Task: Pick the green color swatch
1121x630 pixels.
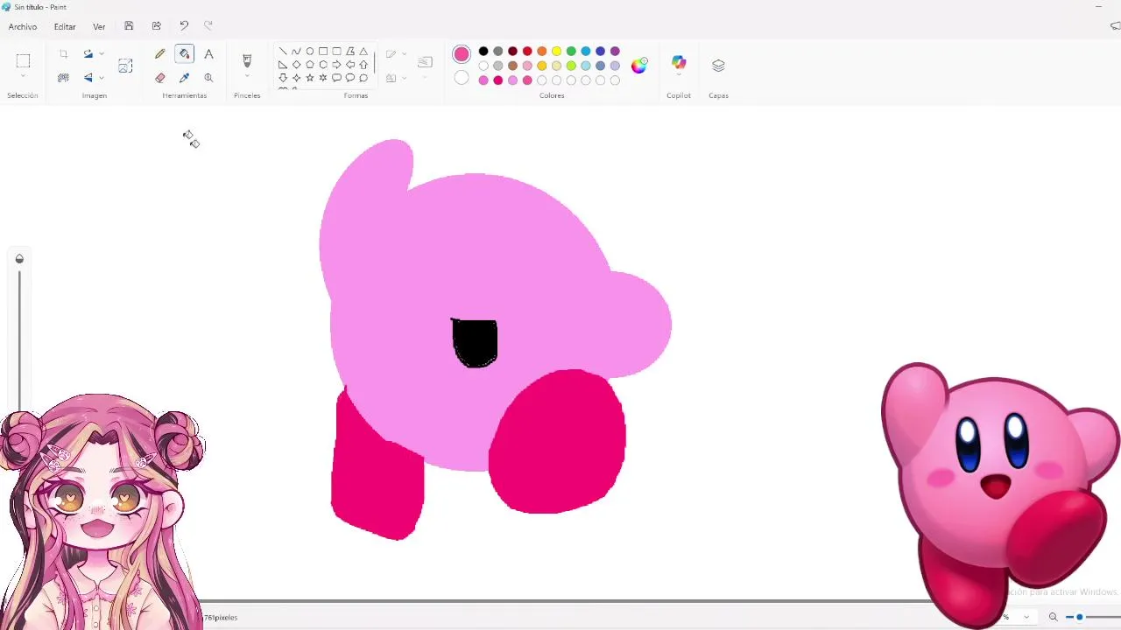Action: pos(571,52)
